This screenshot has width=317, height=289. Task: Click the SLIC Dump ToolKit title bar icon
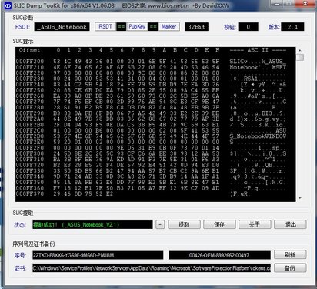[x=8, y=5]
